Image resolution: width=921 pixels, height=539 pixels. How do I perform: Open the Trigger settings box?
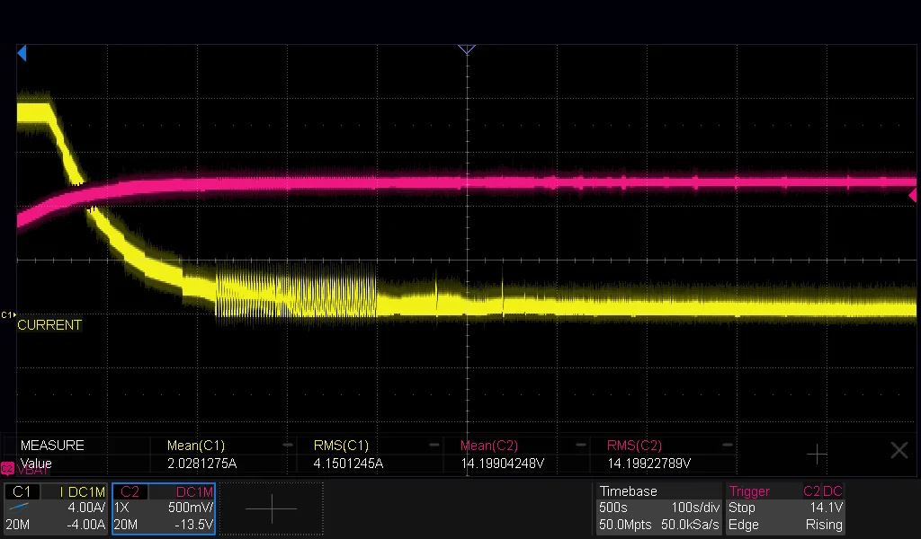tap(786, 508)
